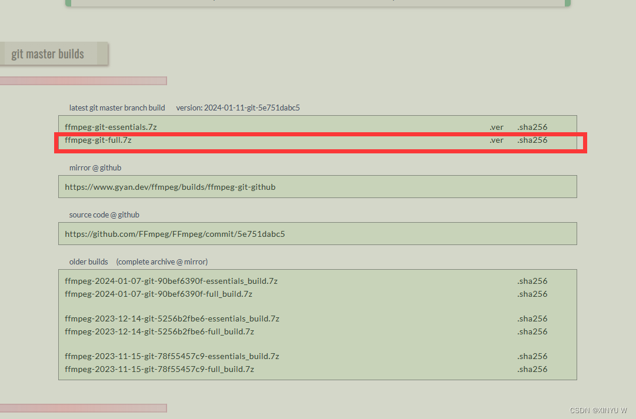Click the version 2024-01-11-git-5e751dabc5 text

tap(238, 108)
